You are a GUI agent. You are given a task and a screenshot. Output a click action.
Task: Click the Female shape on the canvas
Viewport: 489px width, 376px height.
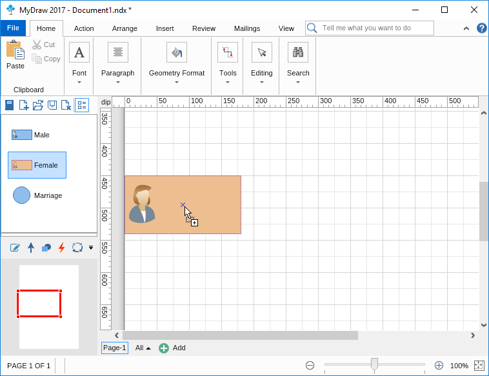coord(183,205)
